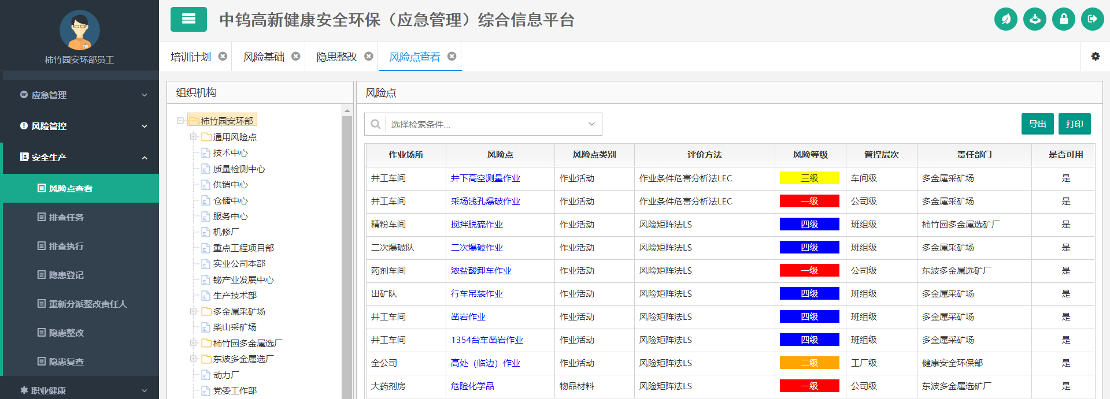Open the 选择检索条件 search dropdown
Image resolution: width=1110 pixels, height=399 pixels.
coord(483,124)
